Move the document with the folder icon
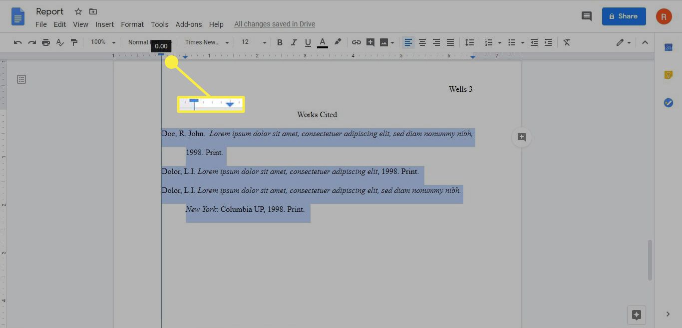Image resolution: width=682 pixels, height=328 pixels. click(x=93, y=11)
